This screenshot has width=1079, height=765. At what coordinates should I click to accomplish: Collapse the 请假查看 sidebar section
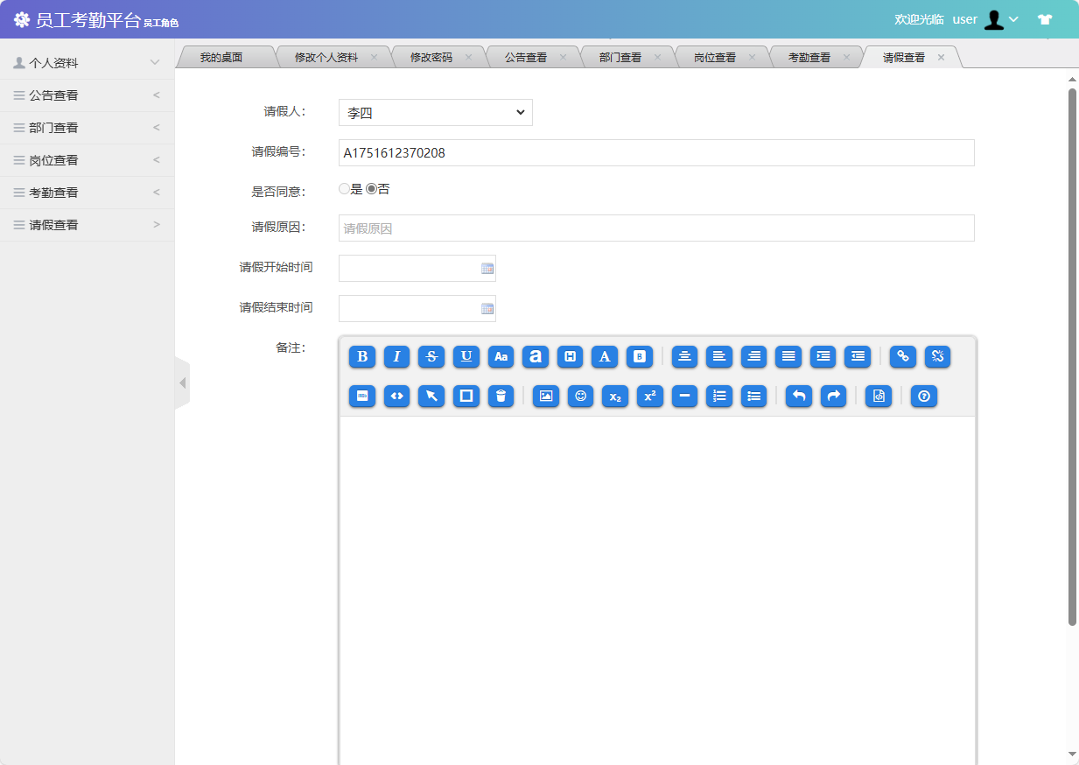[87, 224]
